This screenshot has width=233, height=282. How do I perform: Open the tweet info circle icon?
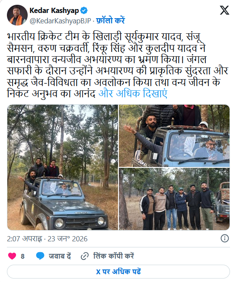[225, 238]
